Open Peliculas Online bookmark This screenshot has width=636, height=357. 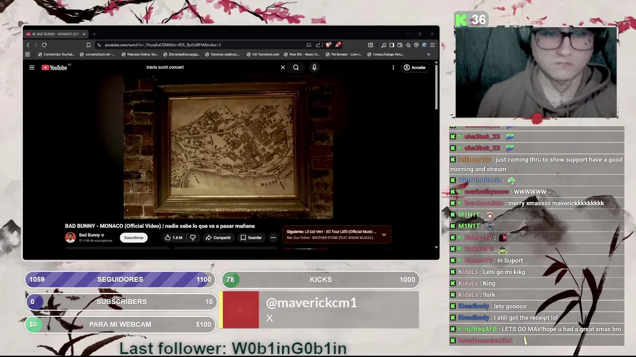pos(140,55)
